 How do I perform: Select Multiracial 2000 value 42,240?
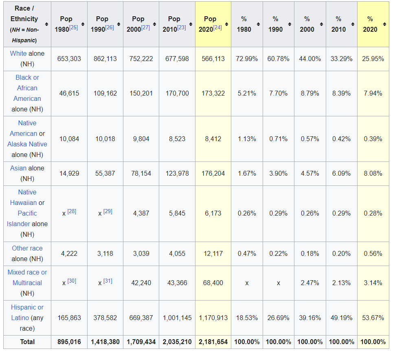click(141, 283)
